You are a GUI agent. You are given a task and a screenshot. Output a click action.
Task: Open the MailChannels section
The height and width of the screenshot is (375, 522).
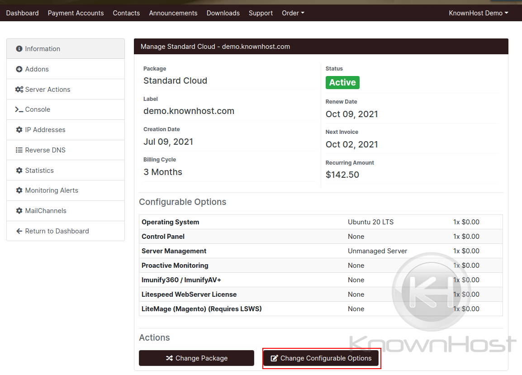coord(66,210)
